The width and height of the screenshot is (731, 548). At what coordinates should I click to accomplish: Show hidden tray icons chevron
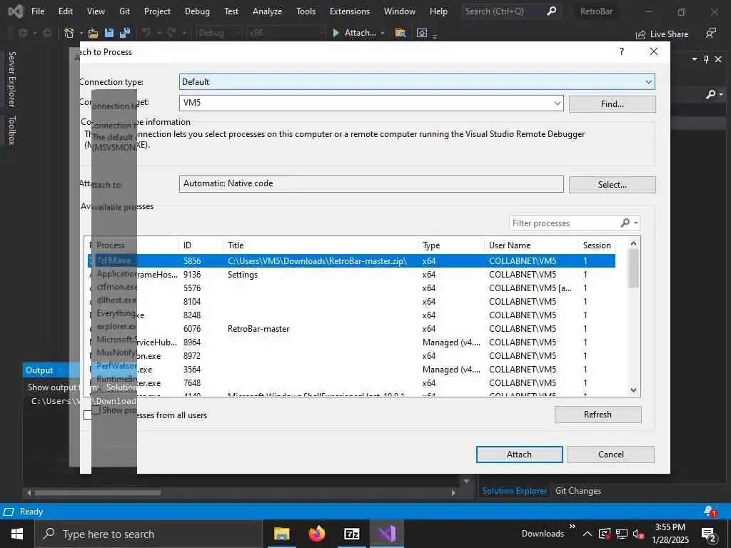588,534
